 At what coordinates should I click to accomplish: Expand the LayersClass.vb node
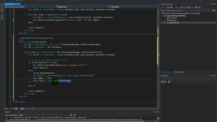point(164,23)
